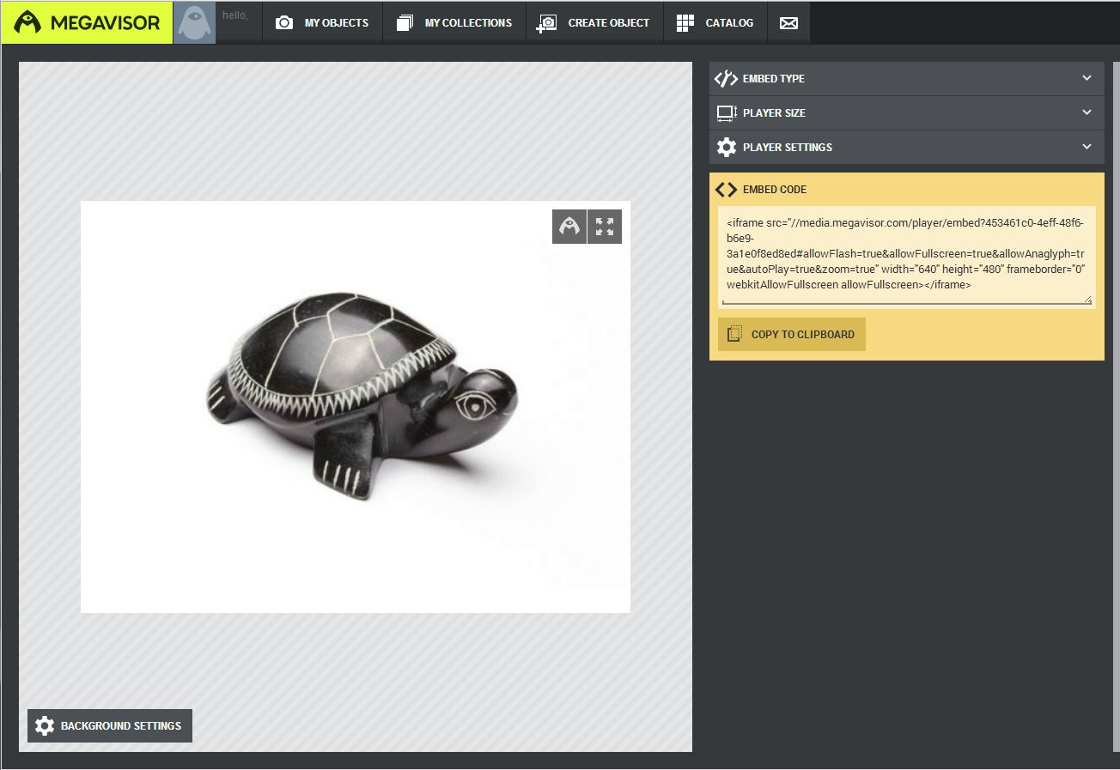Open Background Settings button
This screenshot has height=770, width=1120.
[x=110, y=725]
